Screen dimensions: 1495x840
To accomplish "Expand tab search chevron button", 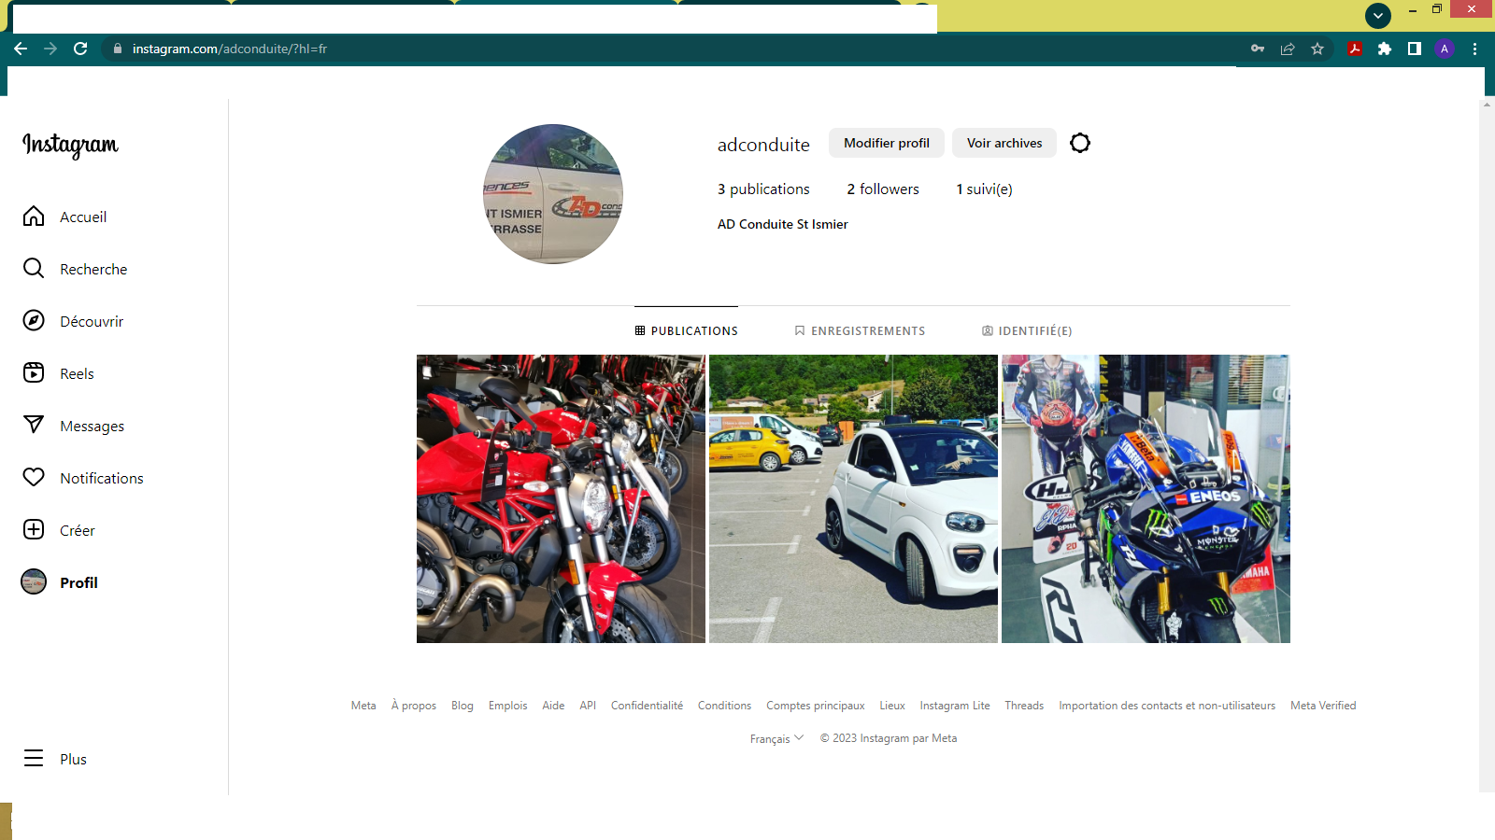I will 1378,15.
